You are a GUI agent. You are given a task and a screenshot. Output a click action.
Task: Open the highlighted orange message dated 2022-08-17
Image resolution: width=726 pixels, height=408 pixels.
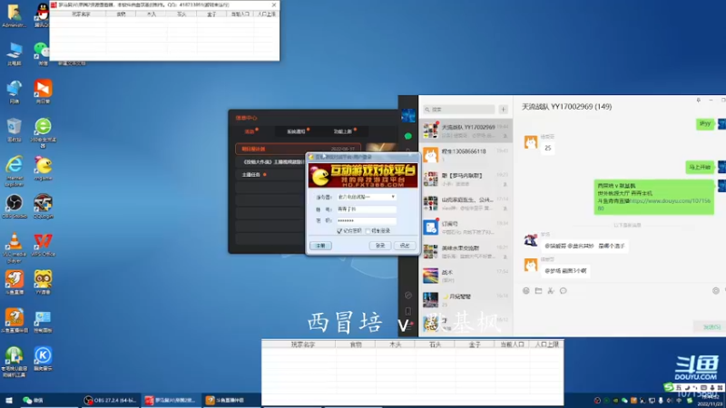(x=298, y=149)
